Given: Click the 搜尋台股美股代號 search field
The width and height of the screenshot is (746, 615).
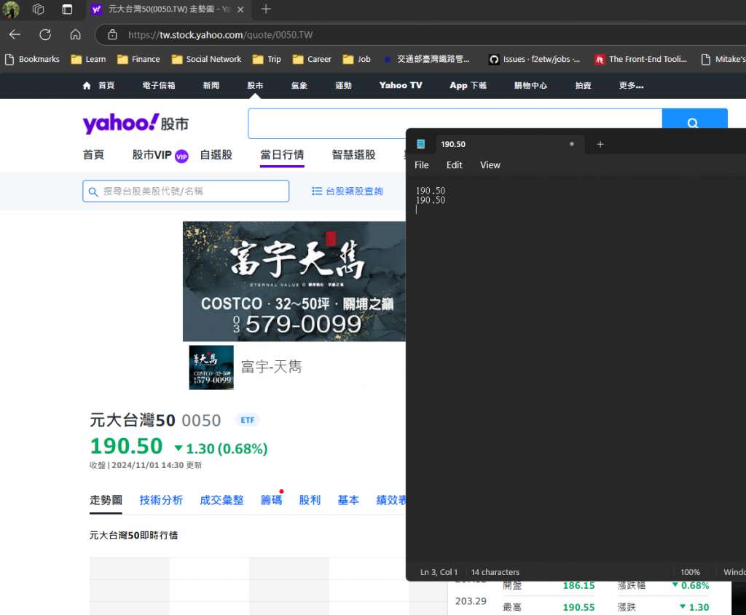Looking at the screenshot, I should pyautogui.click(x=186, y=191).
